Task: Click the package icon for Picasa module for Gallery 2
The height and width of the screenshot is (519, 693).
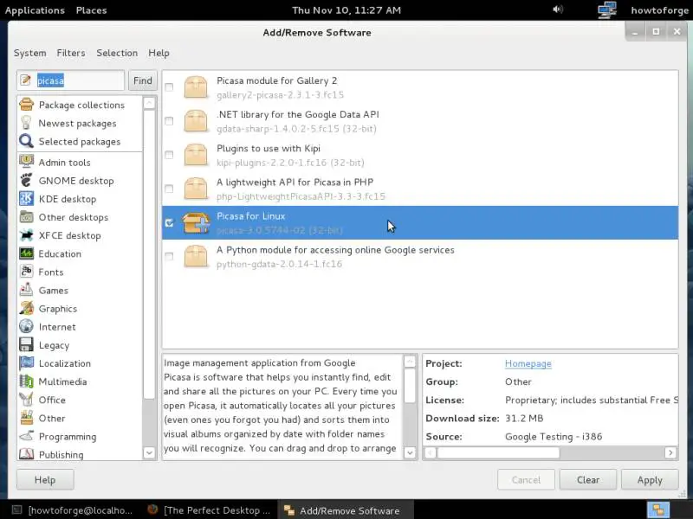Action: 196,87
